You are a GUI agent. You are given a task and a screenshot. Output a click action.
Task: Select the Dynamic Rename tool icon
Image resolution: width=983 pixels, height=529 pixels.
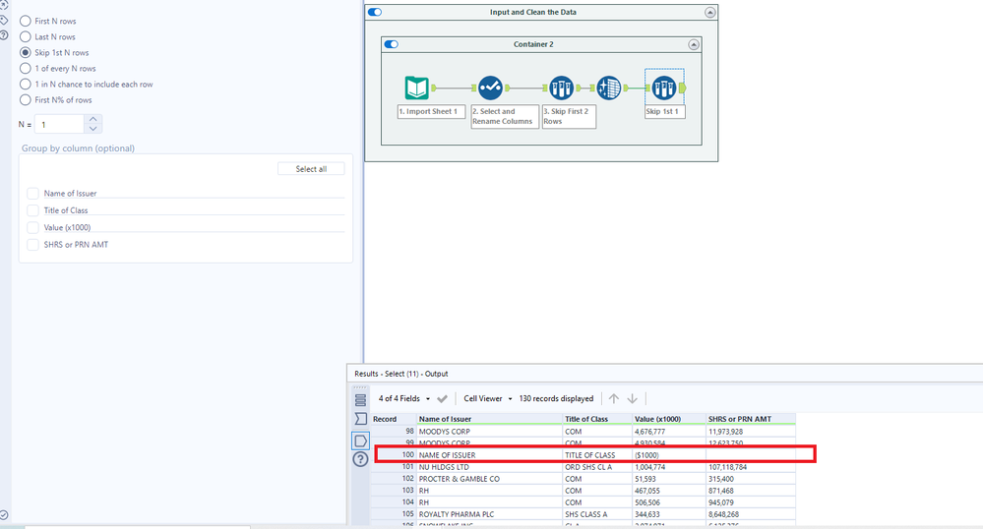click(609, 88)
